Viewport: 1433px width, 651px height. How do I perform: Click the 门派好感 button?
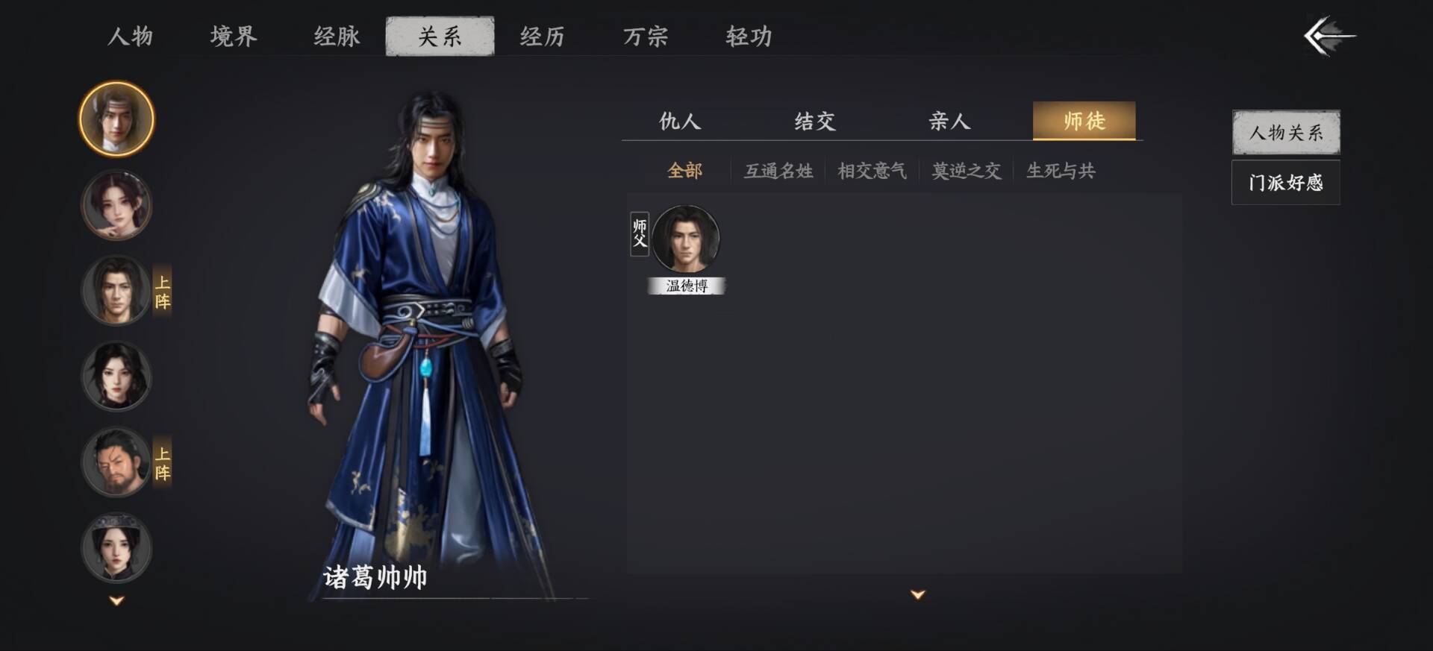(1286, 183)
